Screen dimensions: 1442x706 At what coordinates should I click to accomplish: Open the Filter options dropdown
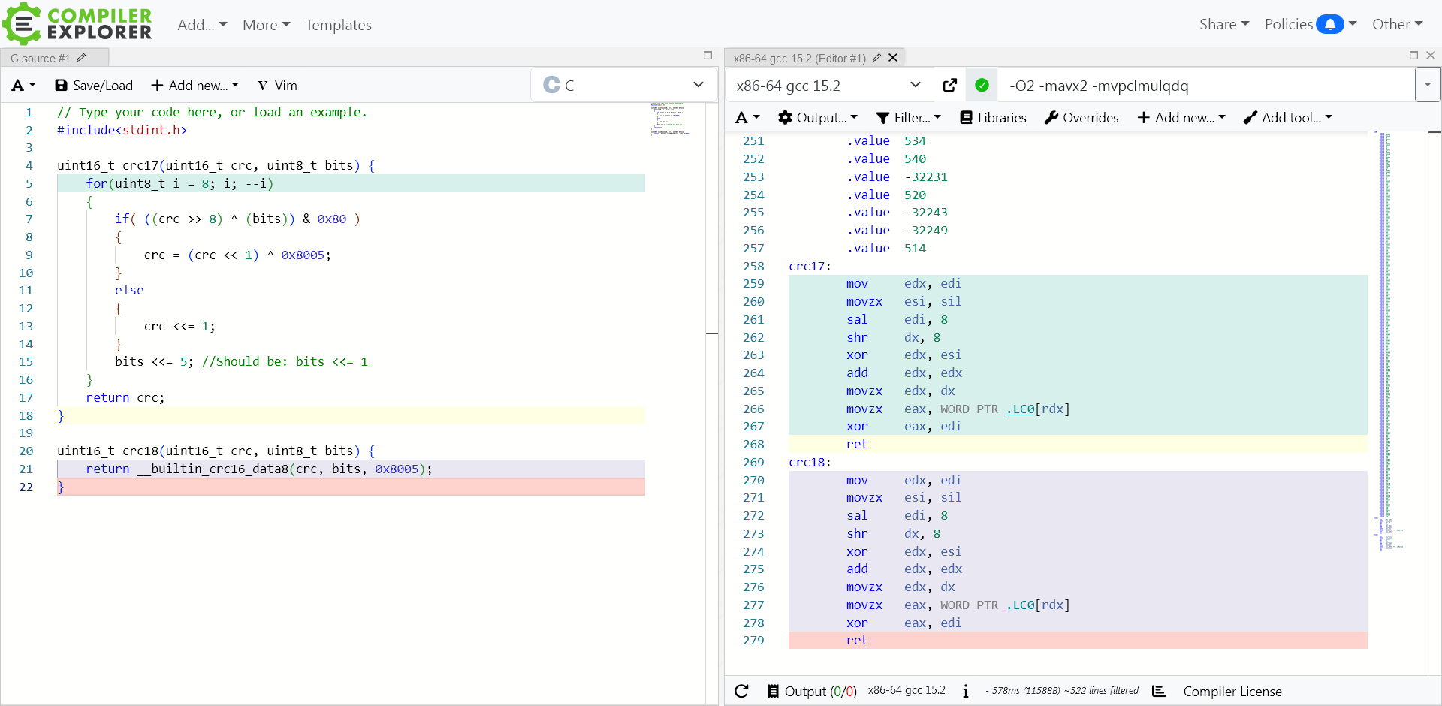[x=908, y=118]
